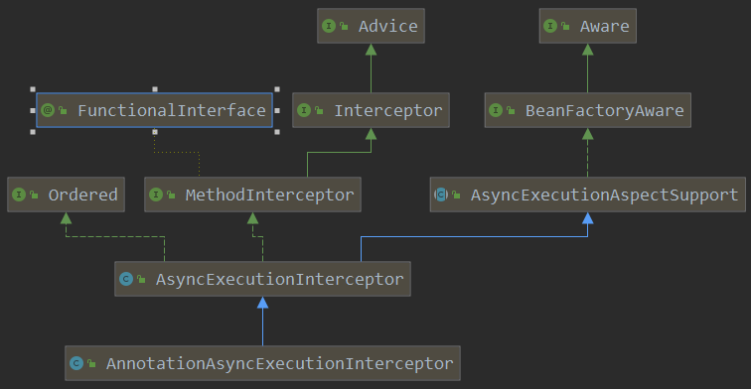Image resolution: width=751 pixels, height=389 pixels.
Task: Select the AnnotationAsyncExecutionInterceptor diagram node
Action: [262, 363]
